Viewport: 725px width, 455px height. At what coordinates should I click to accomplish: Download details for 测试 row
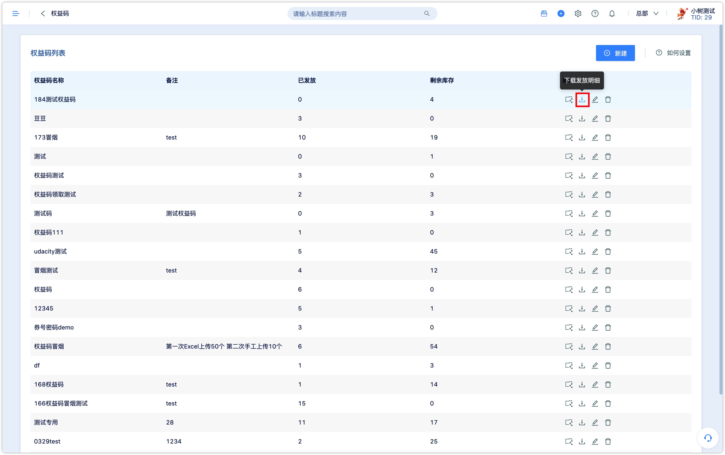[x=582, y=156]
